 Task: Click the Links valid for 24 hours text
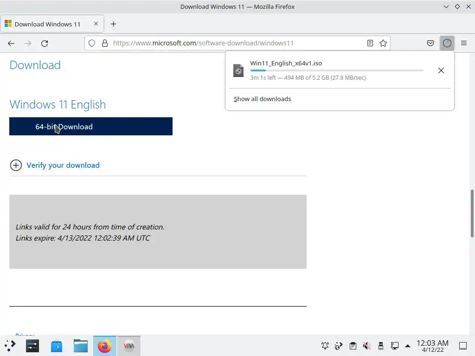[x=90, y=227]
